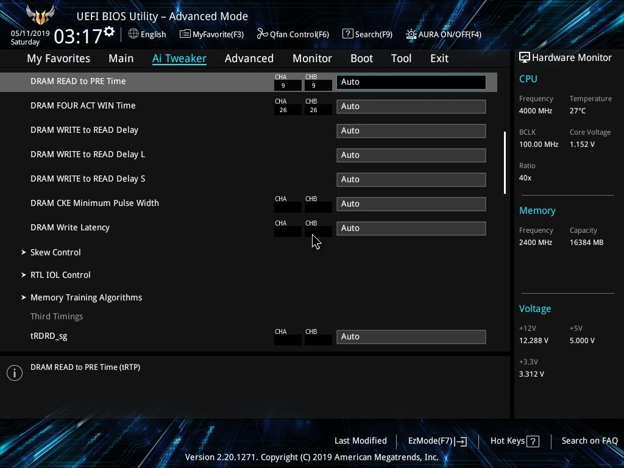Select DRAM Write Latency Auto field
Screen dimensions: 624x468
pos(411,229)
